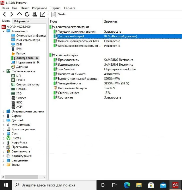The width and height of the screenshot is (182, 190).
Task: Click the Напряжение батареи lightning icon
Action: pyautogui.click(x=55, y=88)
